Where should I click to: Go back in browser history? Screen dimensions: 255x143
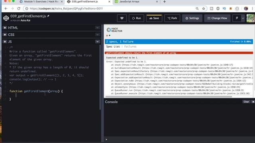(x=6, y=8)
